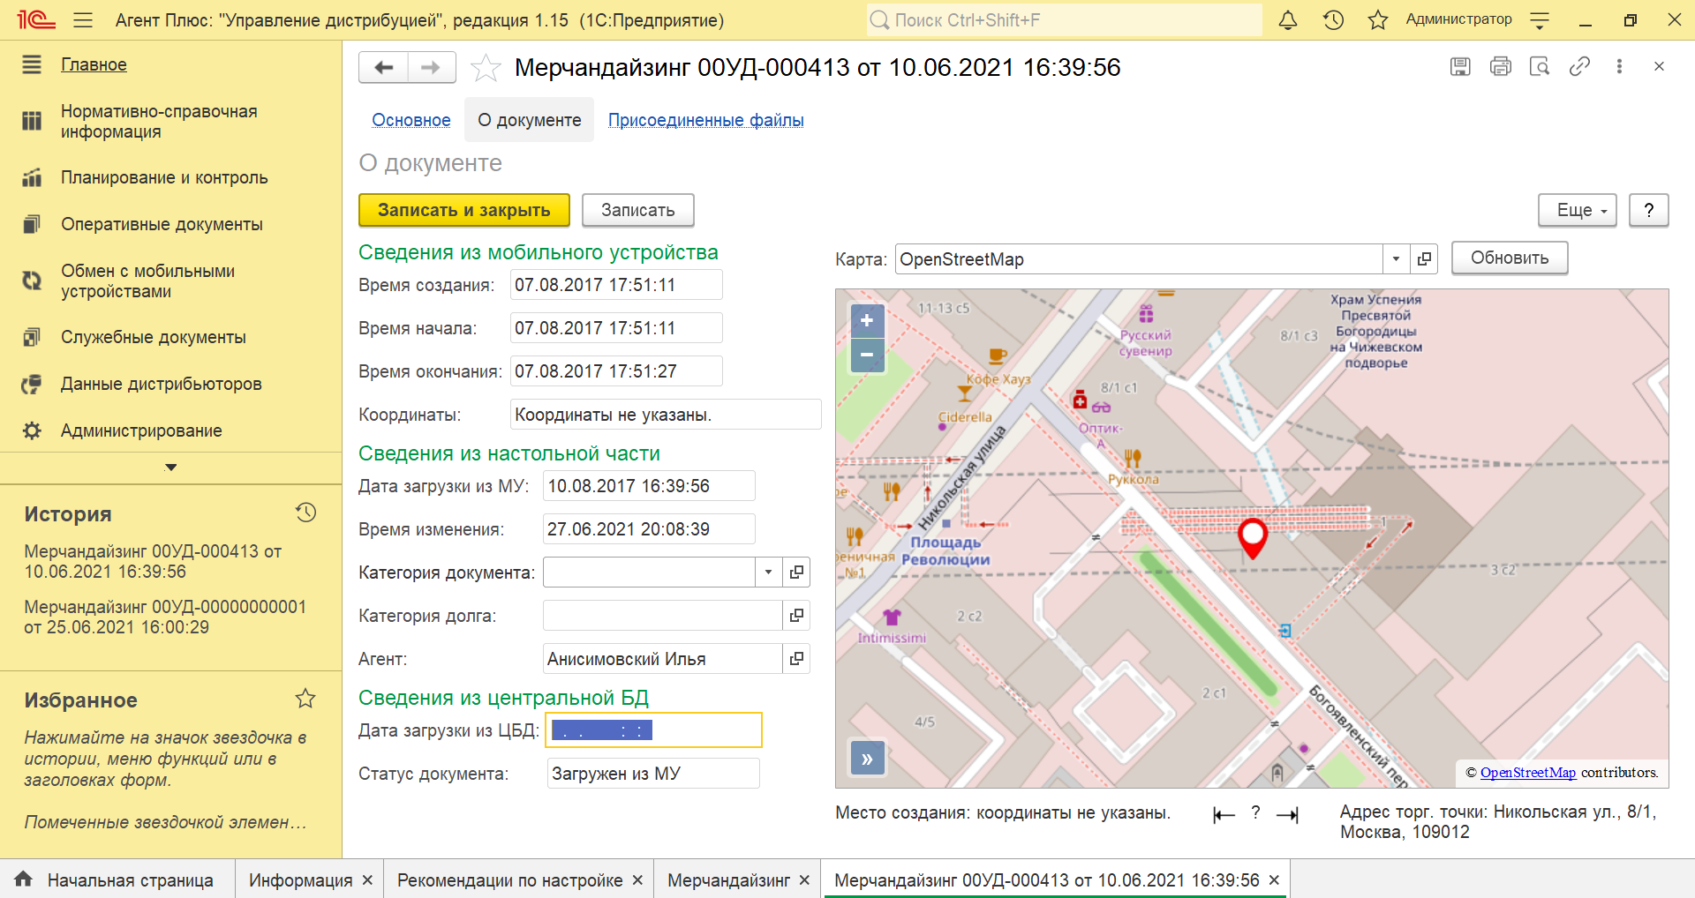
Task: Open the 1C main menu hamburger icon
Action: pos(83,19)
